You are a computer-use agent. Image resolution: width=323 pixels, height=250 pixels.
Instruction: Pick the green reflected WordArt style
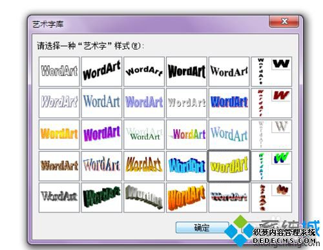tap(144, 134)
